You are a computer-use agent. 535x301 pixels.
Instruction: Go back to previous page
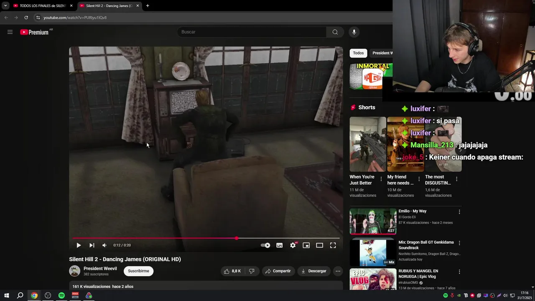6,18
